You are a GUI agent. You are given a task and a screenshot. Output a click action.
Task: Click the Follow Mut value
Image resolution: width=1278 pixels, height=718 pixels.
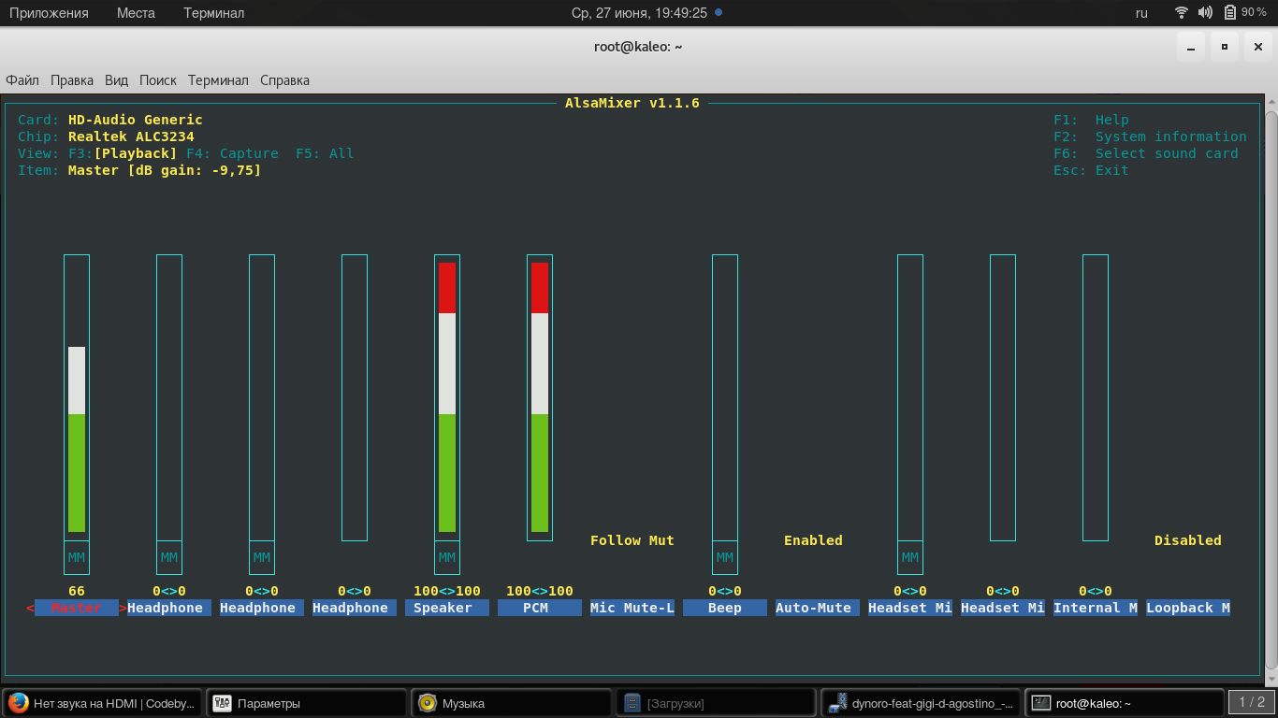point(632,540)
